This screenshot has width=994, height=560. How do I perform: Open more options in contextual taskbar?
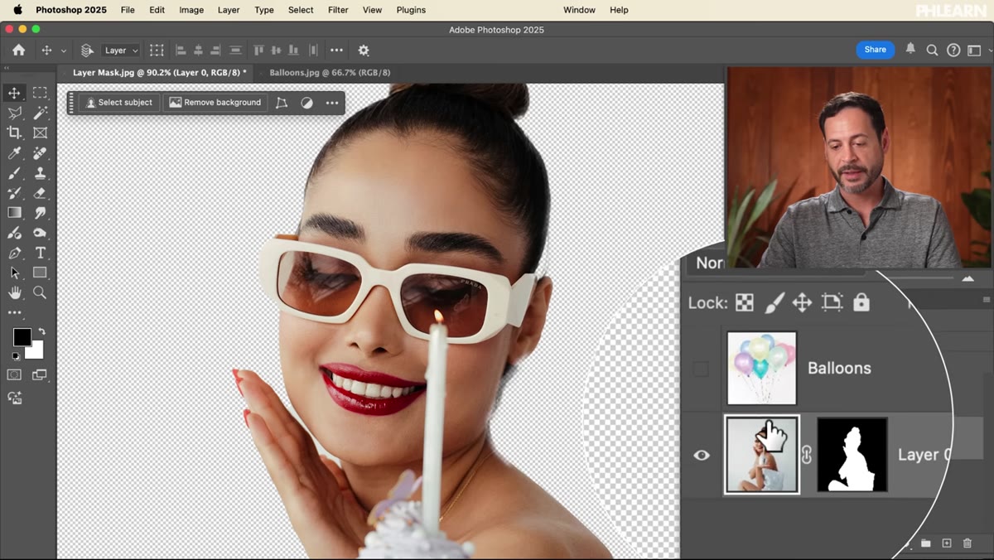(x=331, y=103)
